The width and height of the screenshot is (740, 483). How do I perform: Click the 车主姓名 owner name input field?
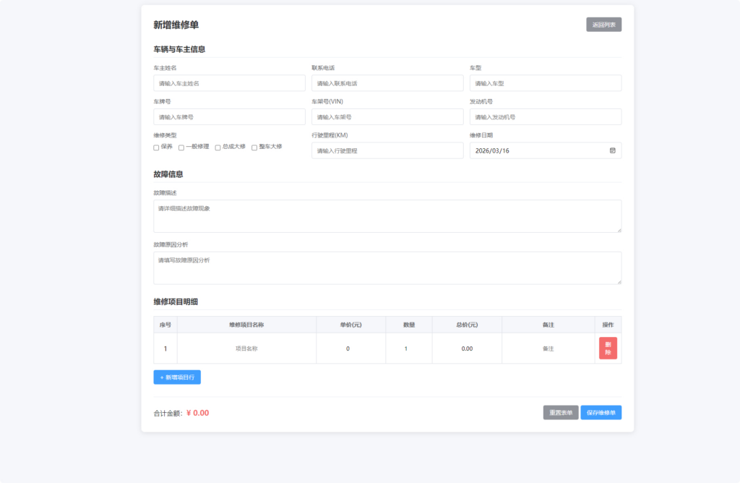tap(228, 83)
